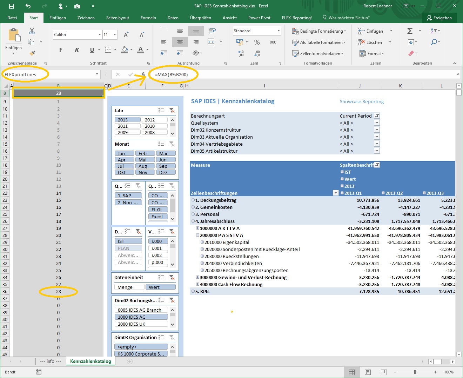This screenshot has width=463, height=378.
Task: Click the camera icon in Quick Access Toolbar
Action: coord(77,6)
